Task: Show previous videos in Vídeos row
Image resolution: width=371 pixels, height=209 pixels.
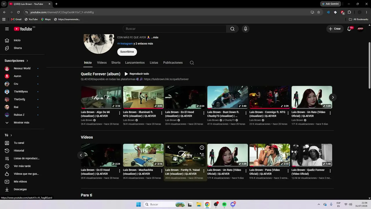Action: pyautogui.click(x=81, y=155)
